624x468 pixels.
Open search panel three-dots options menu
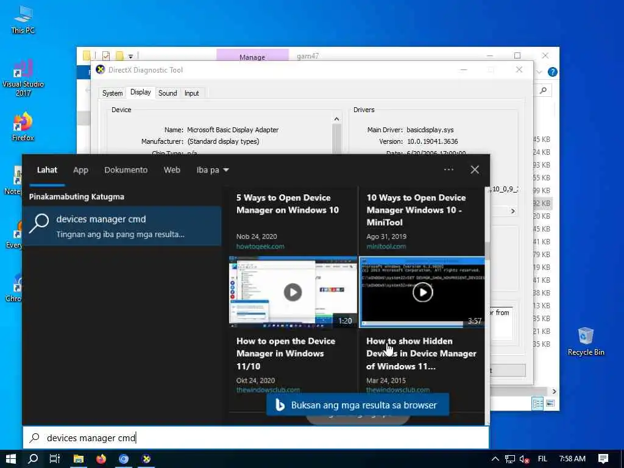point(448,169)
